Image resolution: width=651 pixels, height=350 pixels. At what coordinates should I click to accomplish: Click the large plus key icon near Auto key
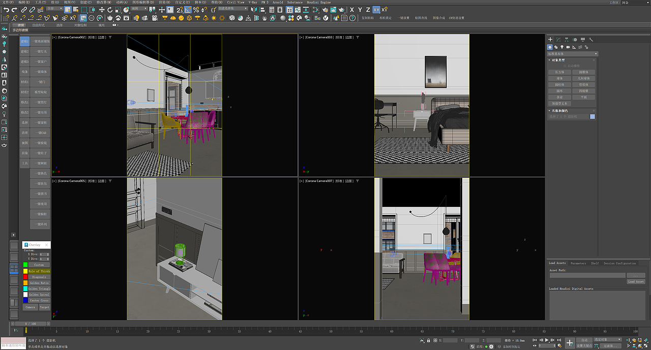[x=570, y=343]
